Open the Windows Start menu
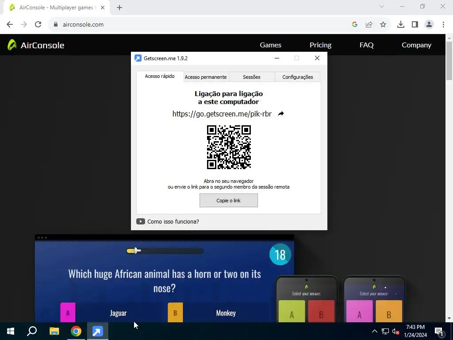The height and width of the screenshot is (340, 453). pyautogui.click(x=11, y=331)
